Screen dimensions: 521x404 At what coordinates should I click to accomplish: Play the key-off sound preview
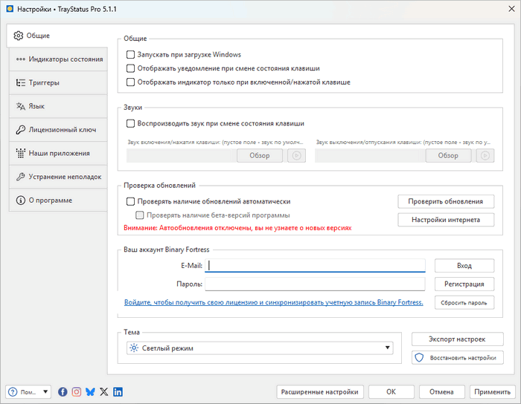[485, 155]
